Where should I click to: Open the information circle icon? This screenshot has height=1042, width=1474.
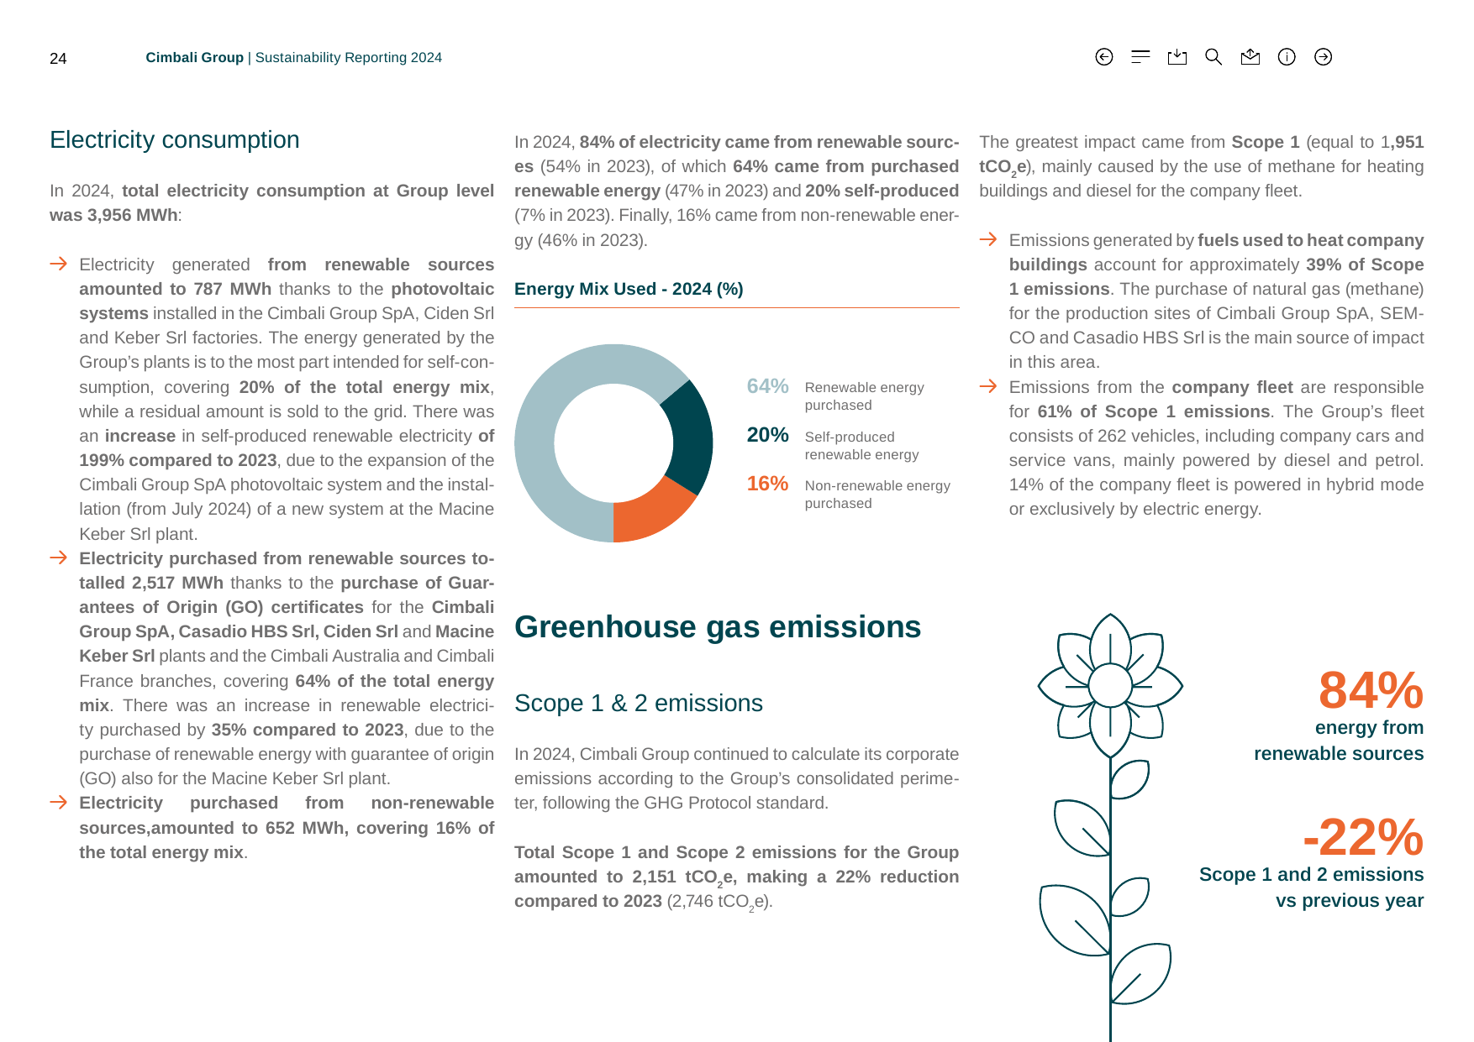pos(1287,57)
